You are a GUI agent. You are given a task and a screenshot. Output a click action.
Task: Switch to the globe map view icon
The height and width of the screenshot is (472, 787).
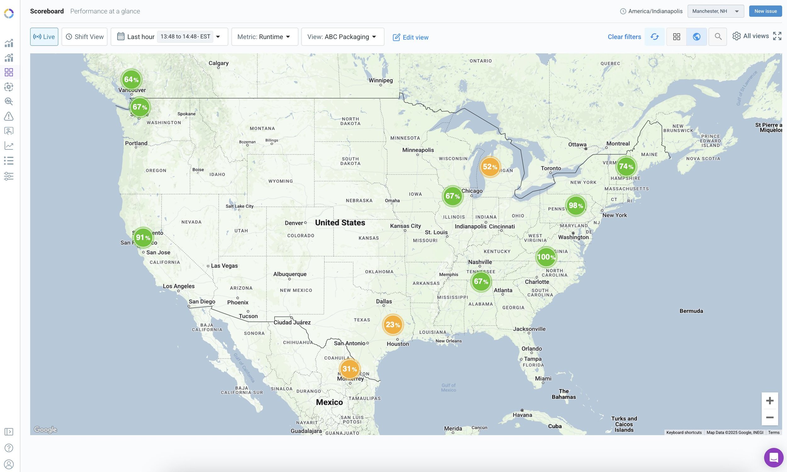coord(696,37)
